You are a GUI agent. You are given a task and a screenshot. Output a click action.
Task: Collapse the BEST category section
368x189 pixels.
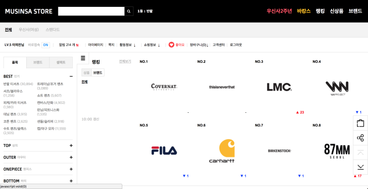click(x=71, y=77)
